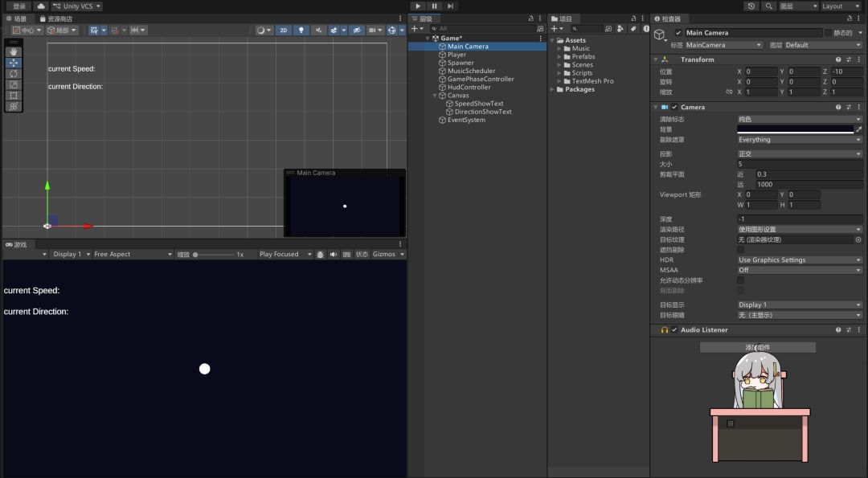Image resolution: width=868 pixels, height=478 pixels.
Task: Open the Unity VCS dropdown
Action: (77, 6)
